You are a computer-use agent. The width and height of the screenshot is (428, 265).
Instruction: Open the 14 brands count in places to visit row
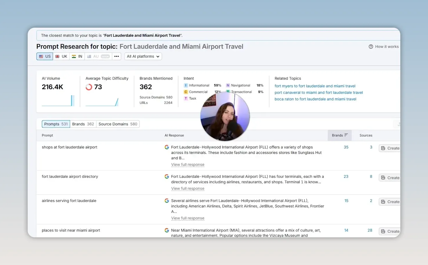pos(346,230)
